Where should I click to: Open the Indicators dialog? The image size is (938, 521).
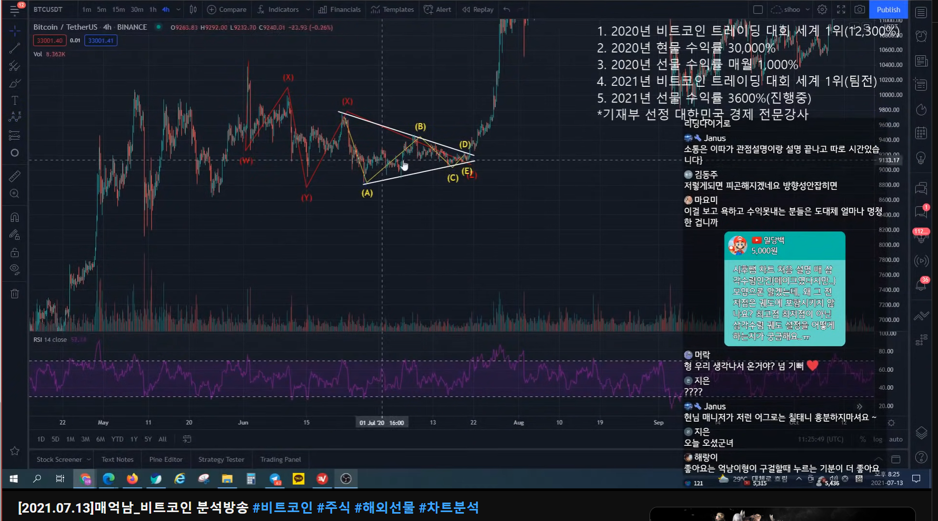[x=278, y=9]
